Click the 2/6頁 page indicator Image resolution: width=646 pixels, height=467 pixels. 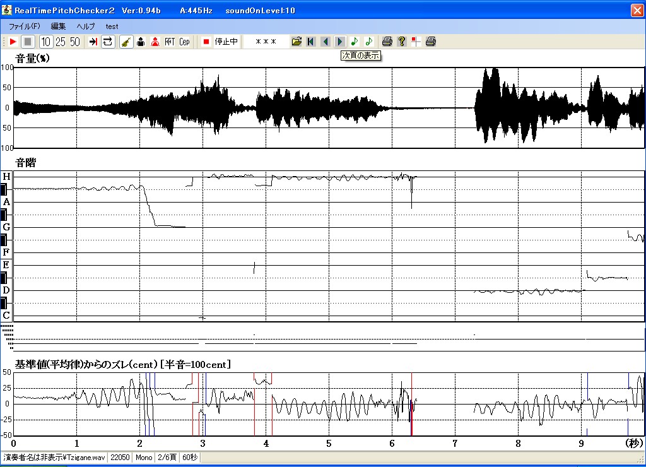pos(167,457)
